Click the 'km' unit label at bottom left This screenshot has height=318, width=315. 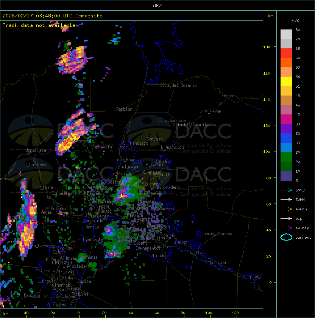tap(6, 314)
